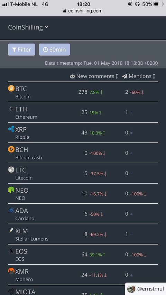Open the Stellar Lumens row name

pyautogui.click(x=32, y=239)
